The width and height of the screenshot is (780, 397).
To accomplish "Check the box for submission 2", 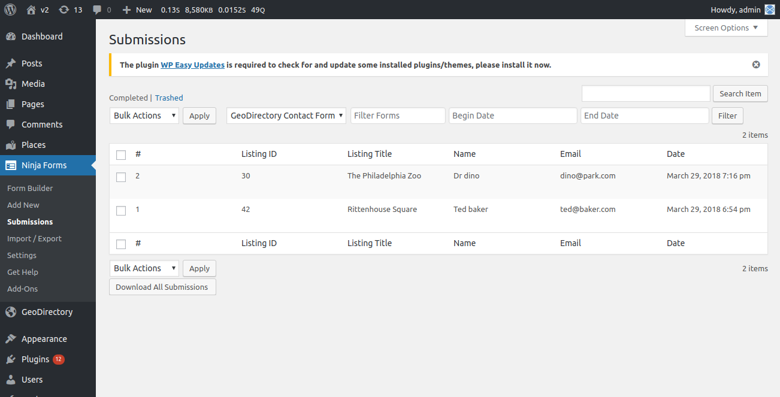I will pos(121,177).
